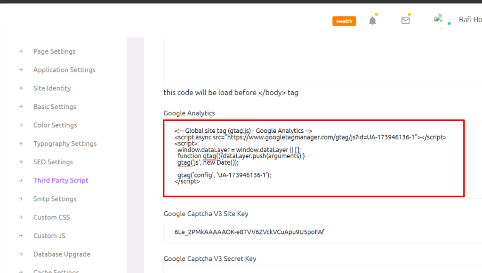This screenshot has width=482, height=273.
Task: Click the arrow icon beside Basic Settings
Action: [21, 106]
